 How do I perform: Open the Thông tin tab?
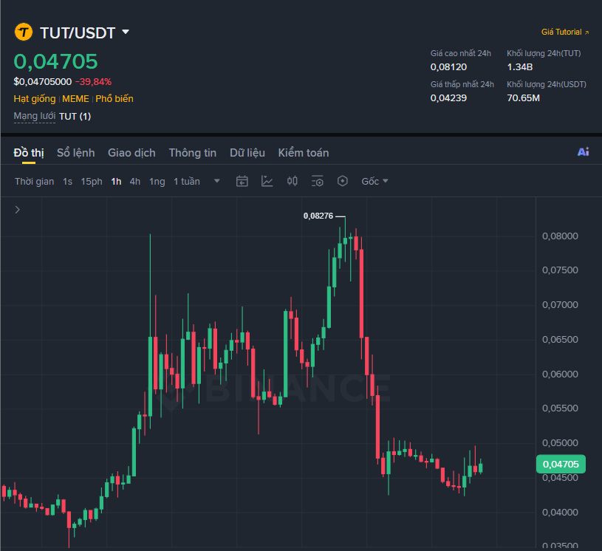193,153
